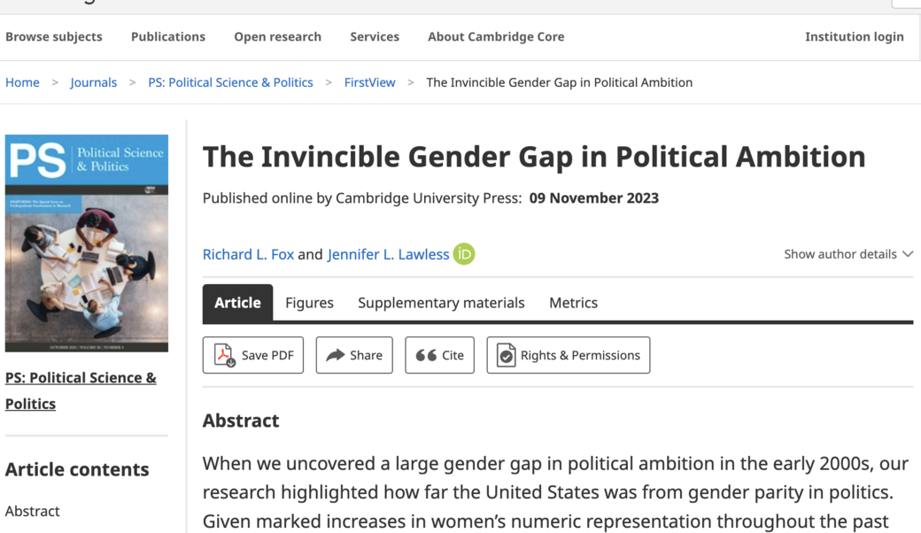Open the Publications menu
The width and height of the screenshot is (921, 533).
(168, 36)
